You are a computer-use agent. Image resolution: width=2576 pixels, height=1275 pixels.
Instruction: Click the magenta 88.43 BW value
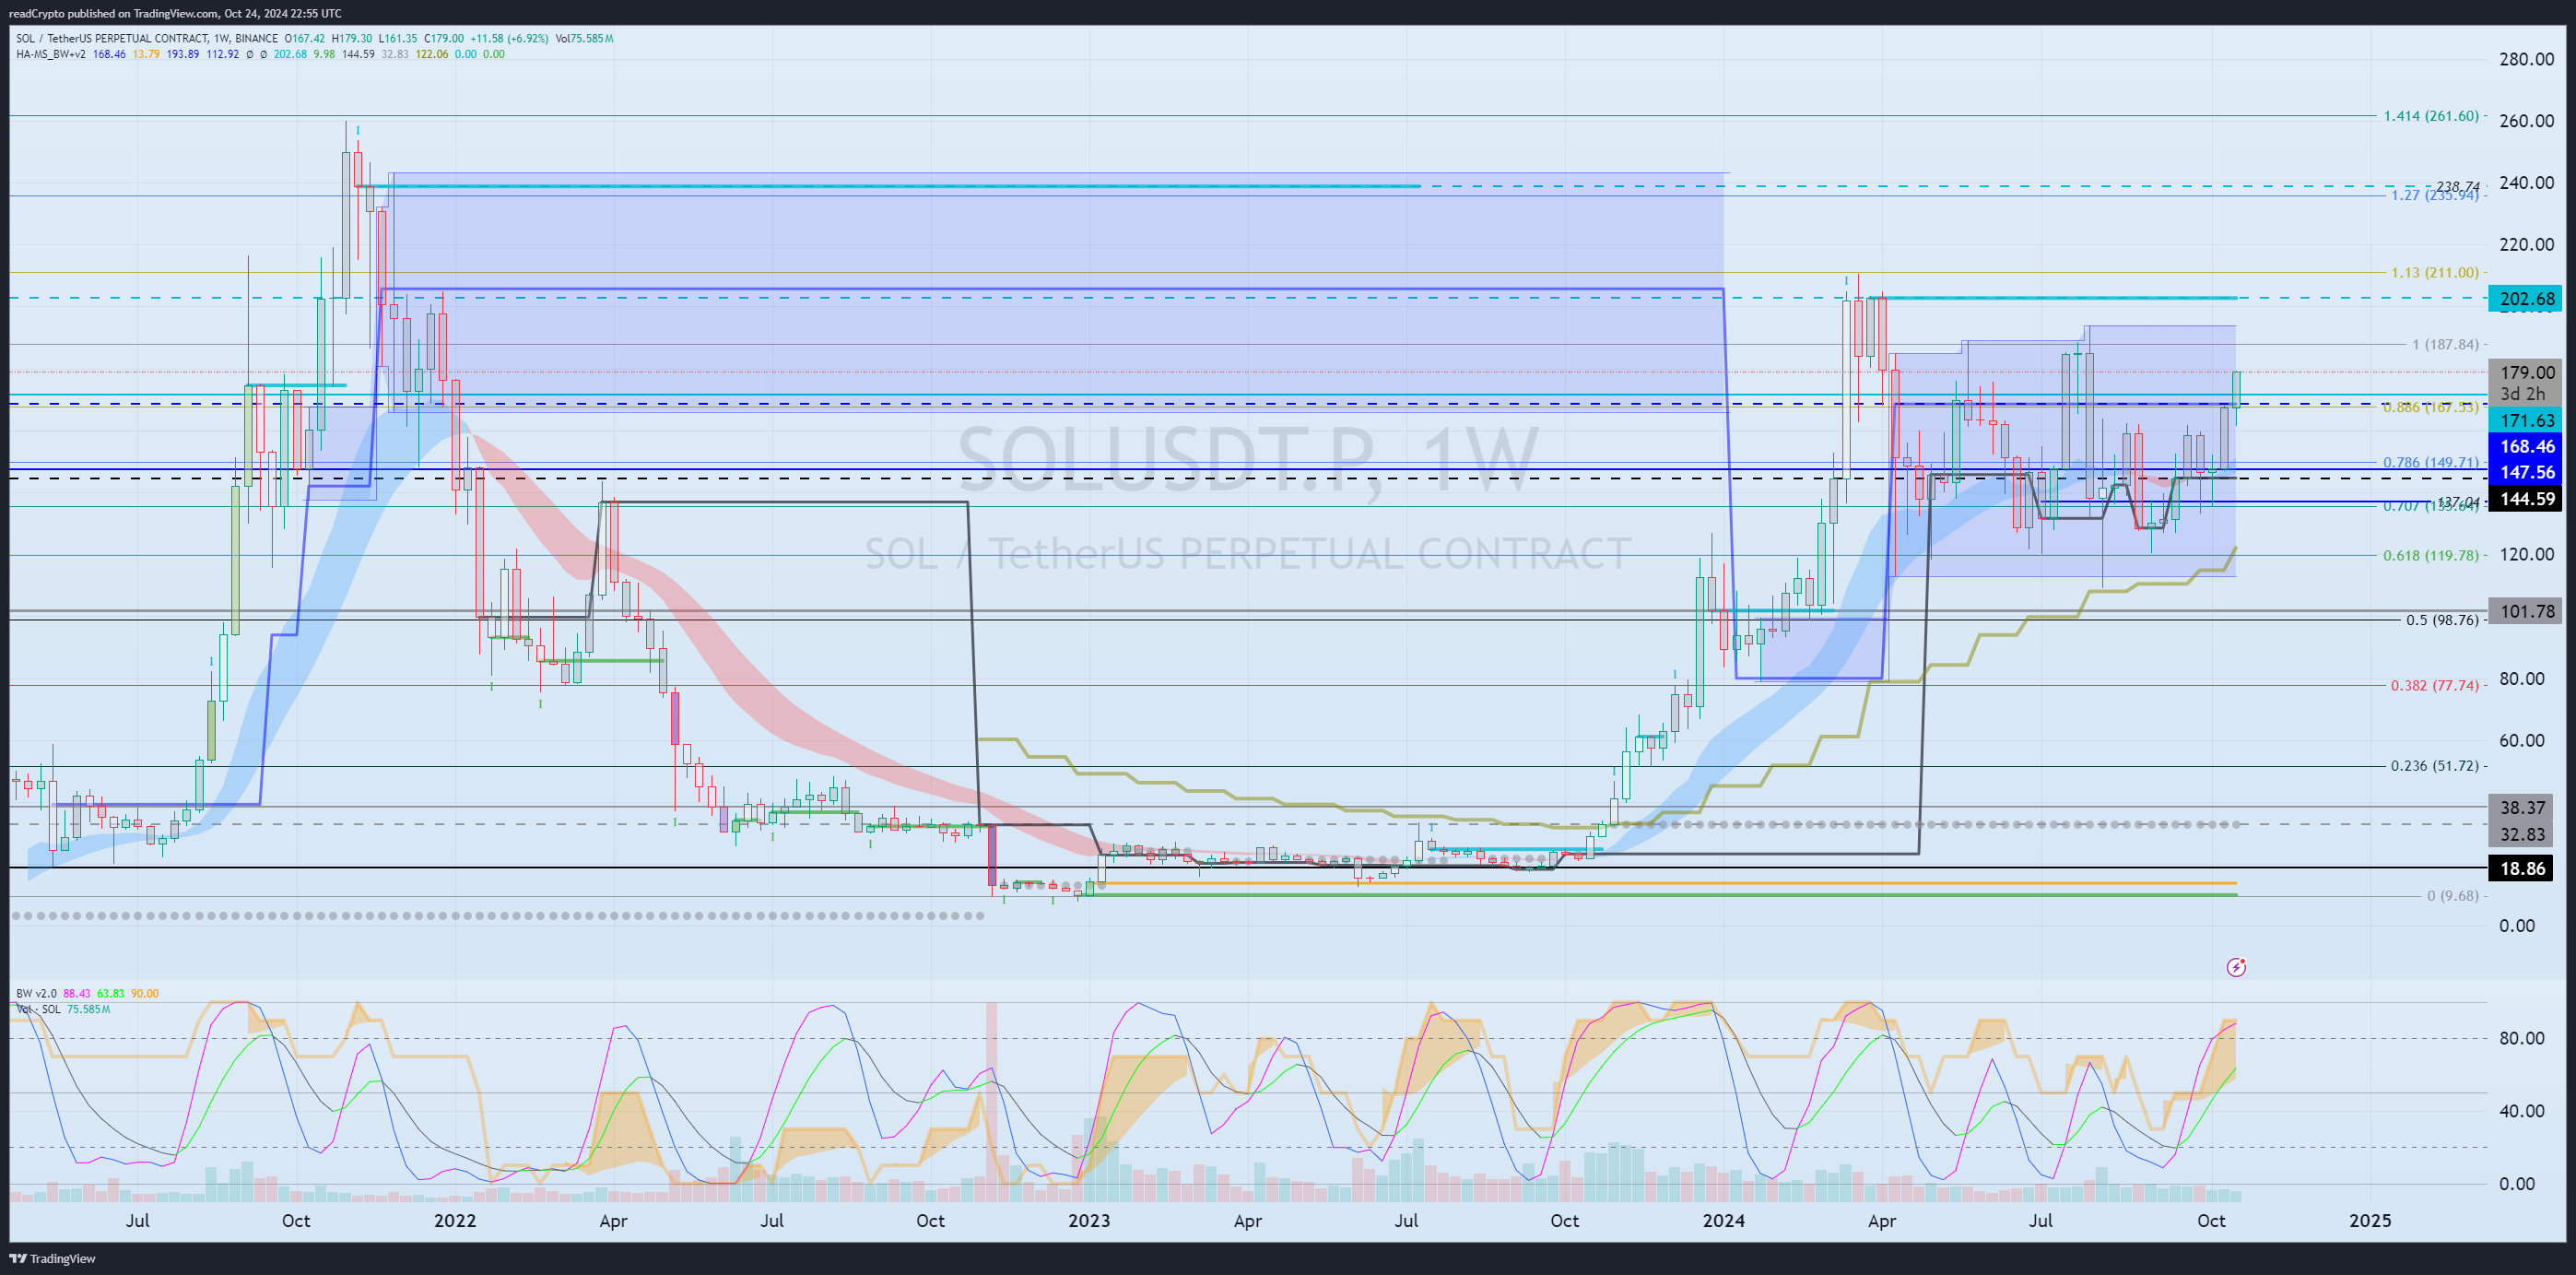click(x=77, y=994)
